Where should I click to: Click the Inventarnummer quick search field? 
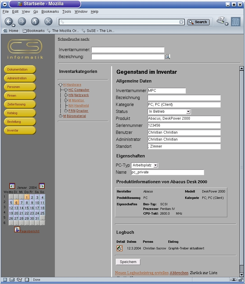pos(128,50)
